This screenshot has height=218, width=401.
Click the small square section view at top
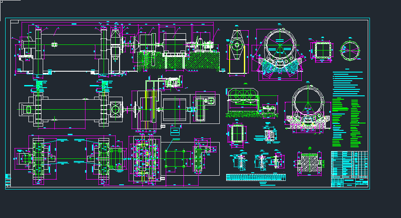[x=321, y=50]
